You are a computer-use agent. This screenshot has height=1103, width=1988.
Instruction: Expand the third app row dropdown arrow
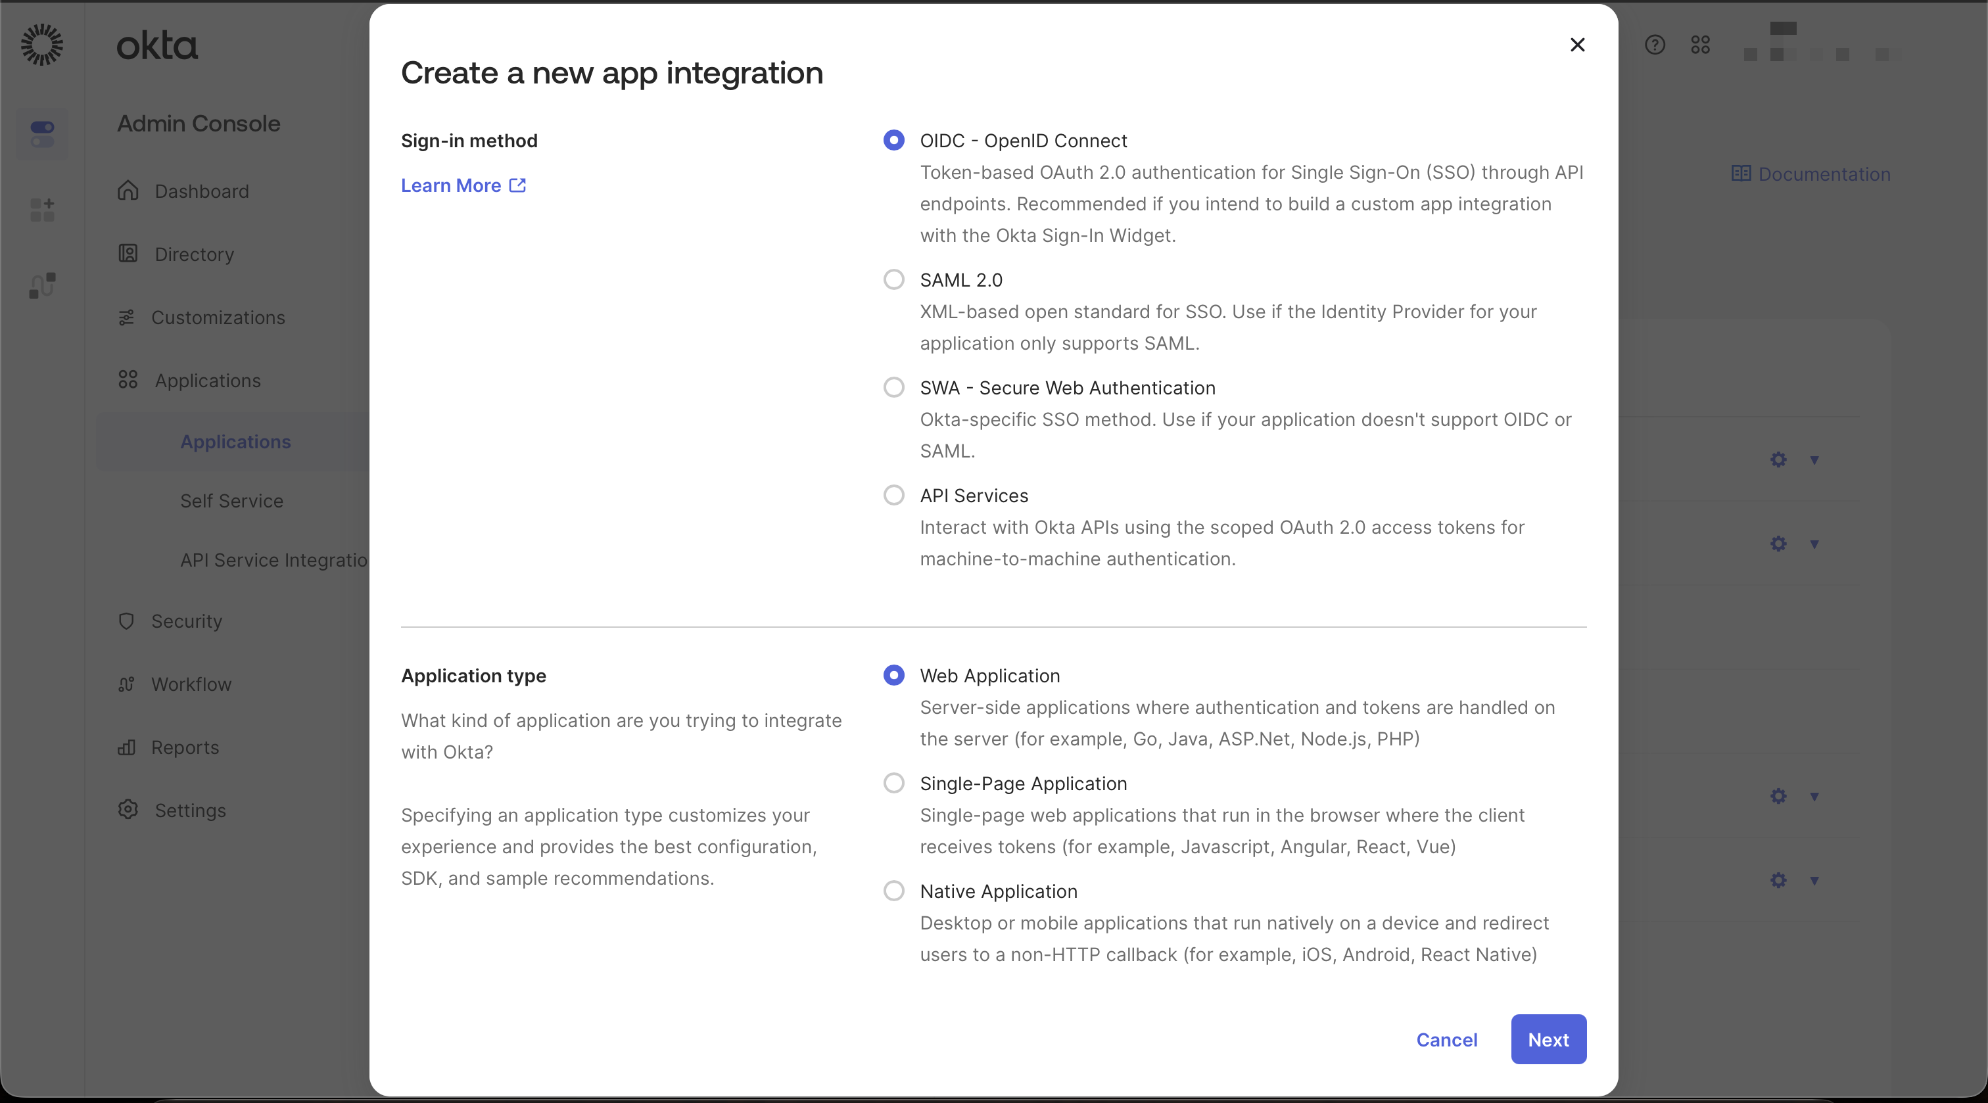click(1814, 797)
